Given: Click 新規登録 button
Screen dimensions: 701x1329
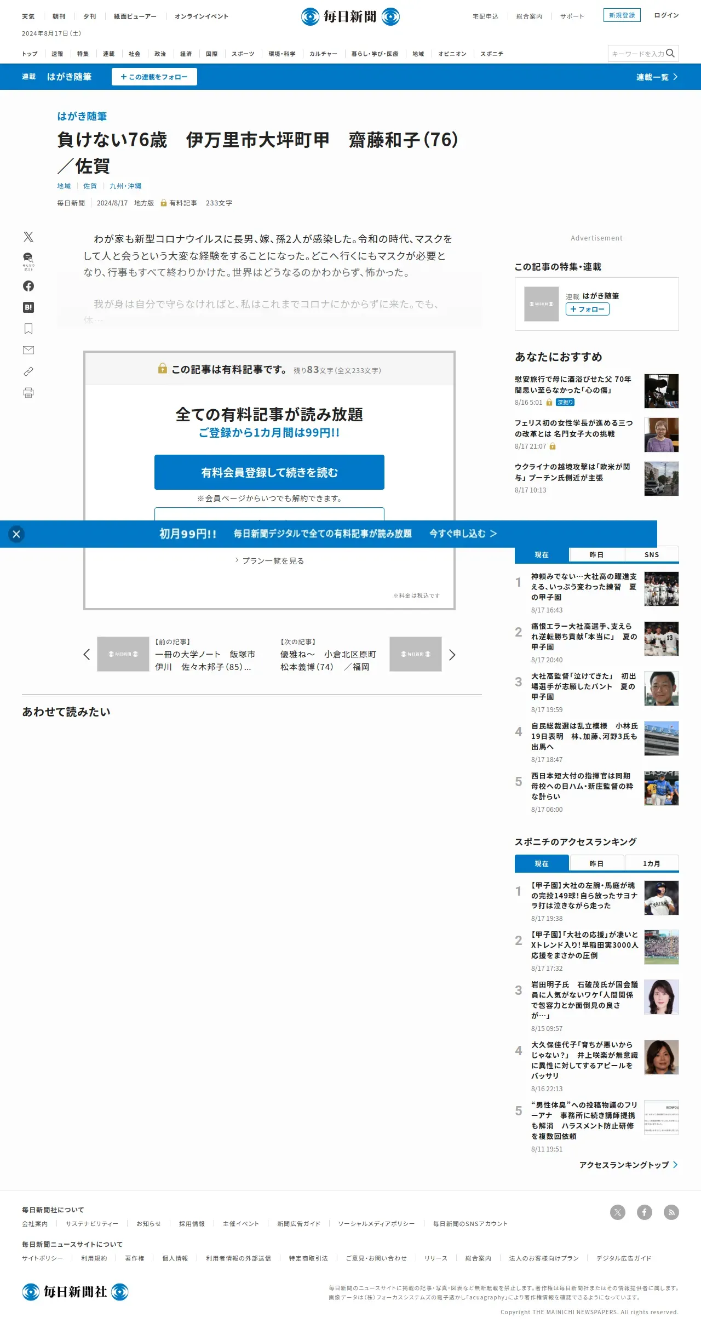Looking at the screenshot, I should [x=622, y=15].
